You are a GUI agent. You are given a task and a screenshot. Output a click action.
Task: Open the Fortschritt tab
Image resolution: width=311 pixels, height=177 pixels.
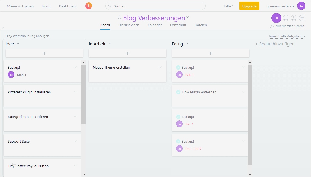[178, 25]
